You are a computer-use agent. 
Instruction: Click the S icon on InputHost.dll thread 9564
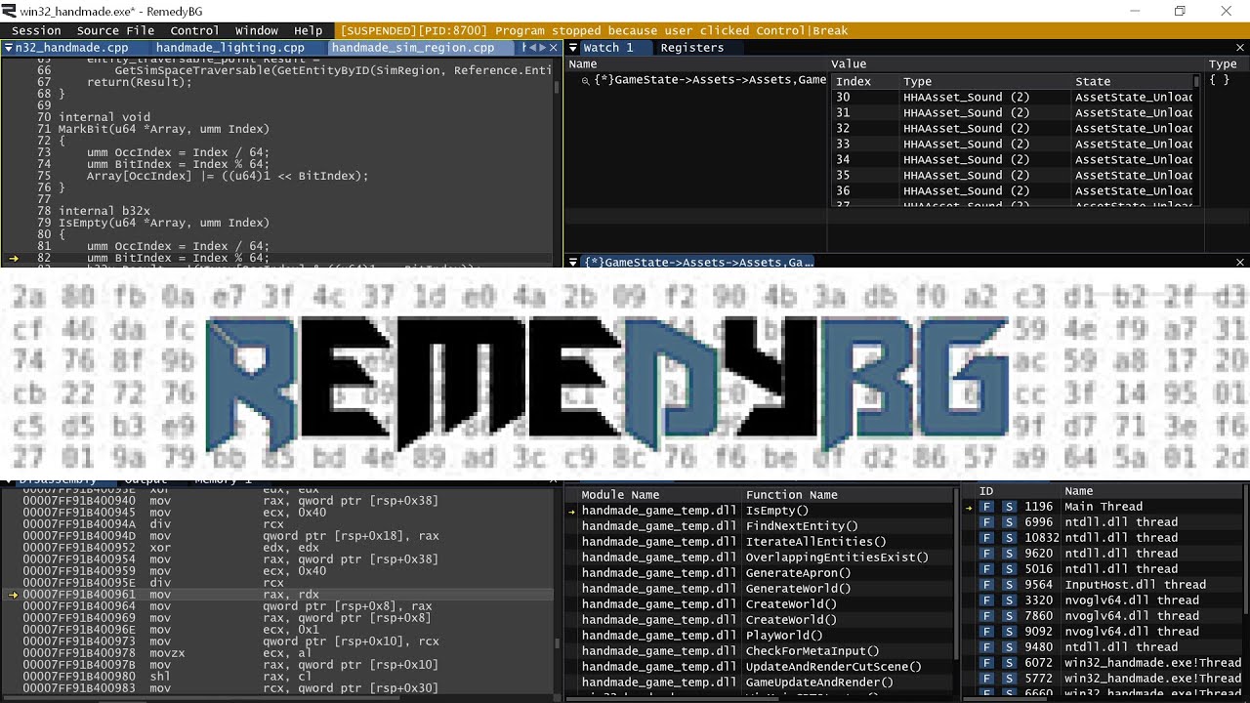pos(1009,585)
